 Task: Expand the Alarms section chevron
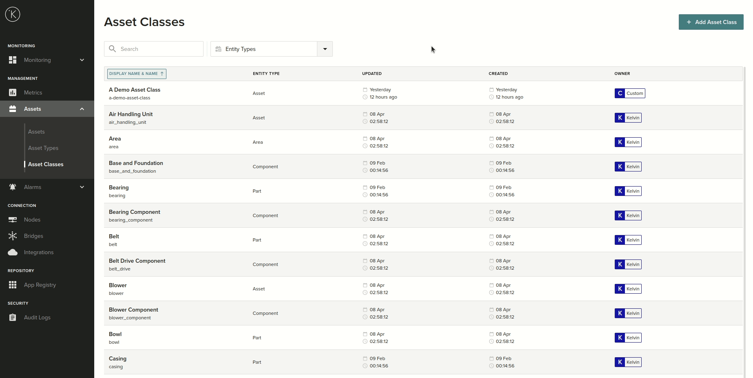point(82,187)
